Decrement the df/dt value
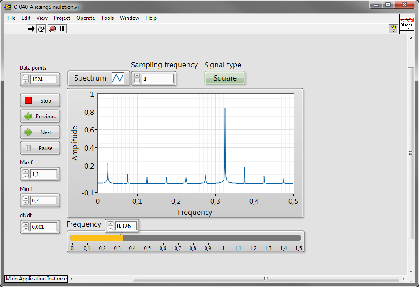 pyautogui.click(x=26, y=229)
